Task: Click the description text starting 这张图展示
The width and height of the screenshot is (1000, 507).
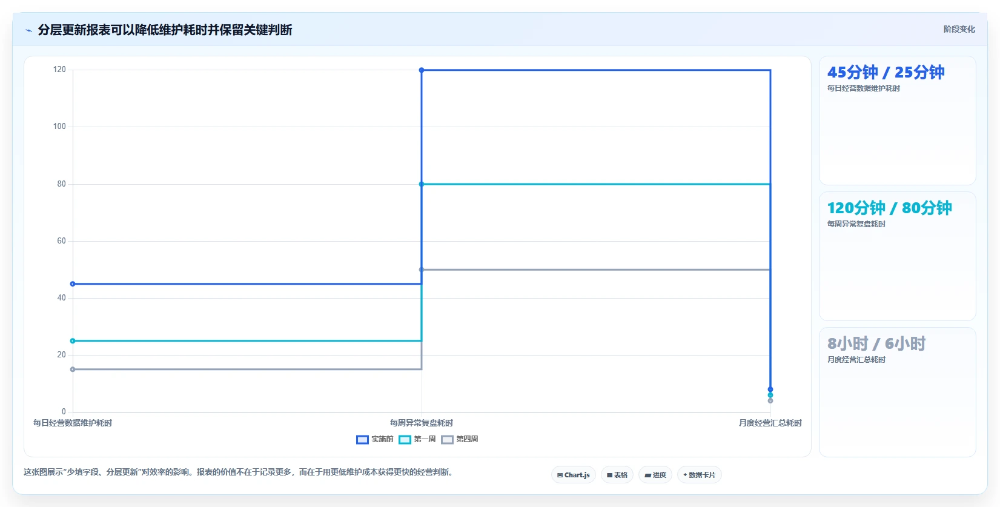Action: coord(238,472)
